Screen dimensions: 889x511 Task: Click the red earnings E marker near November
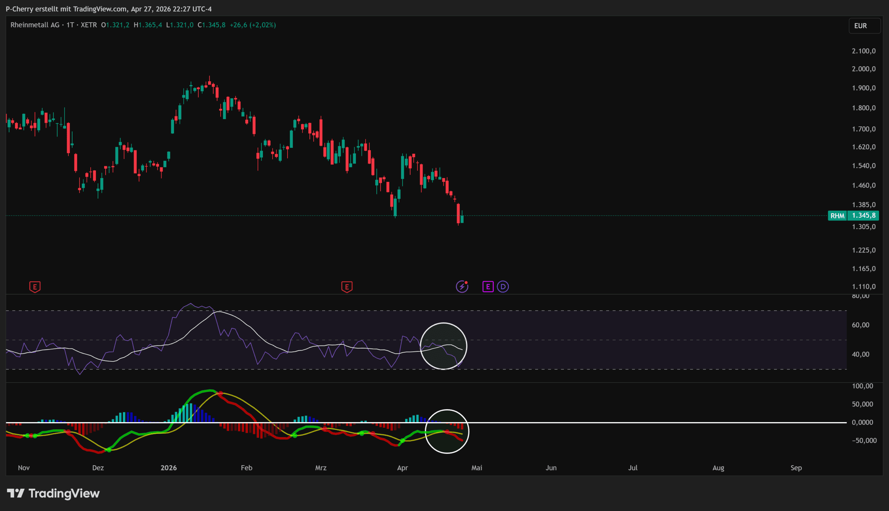35,287
